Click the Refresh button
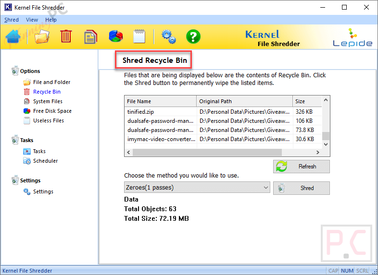This screenshot has height=275, width=378. (302, 167)
